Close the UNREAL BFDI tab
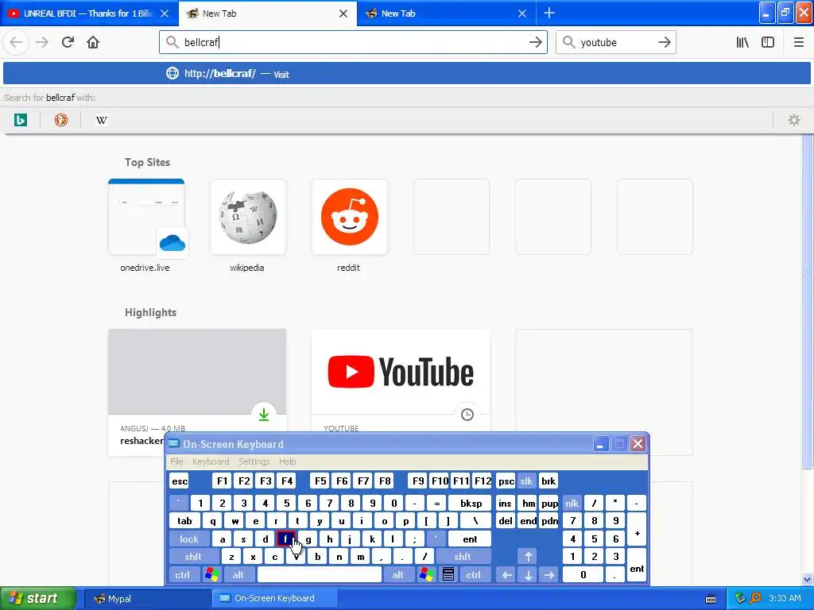814x610 pixels. click(165, 14)
